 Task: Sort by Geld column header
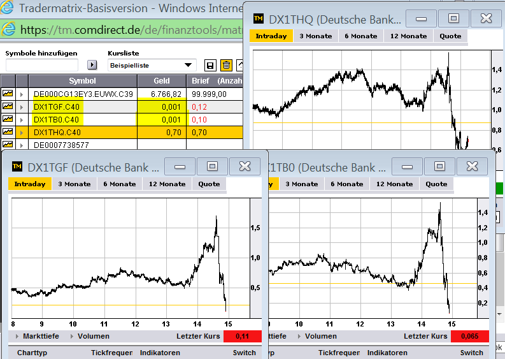[162, 80]
